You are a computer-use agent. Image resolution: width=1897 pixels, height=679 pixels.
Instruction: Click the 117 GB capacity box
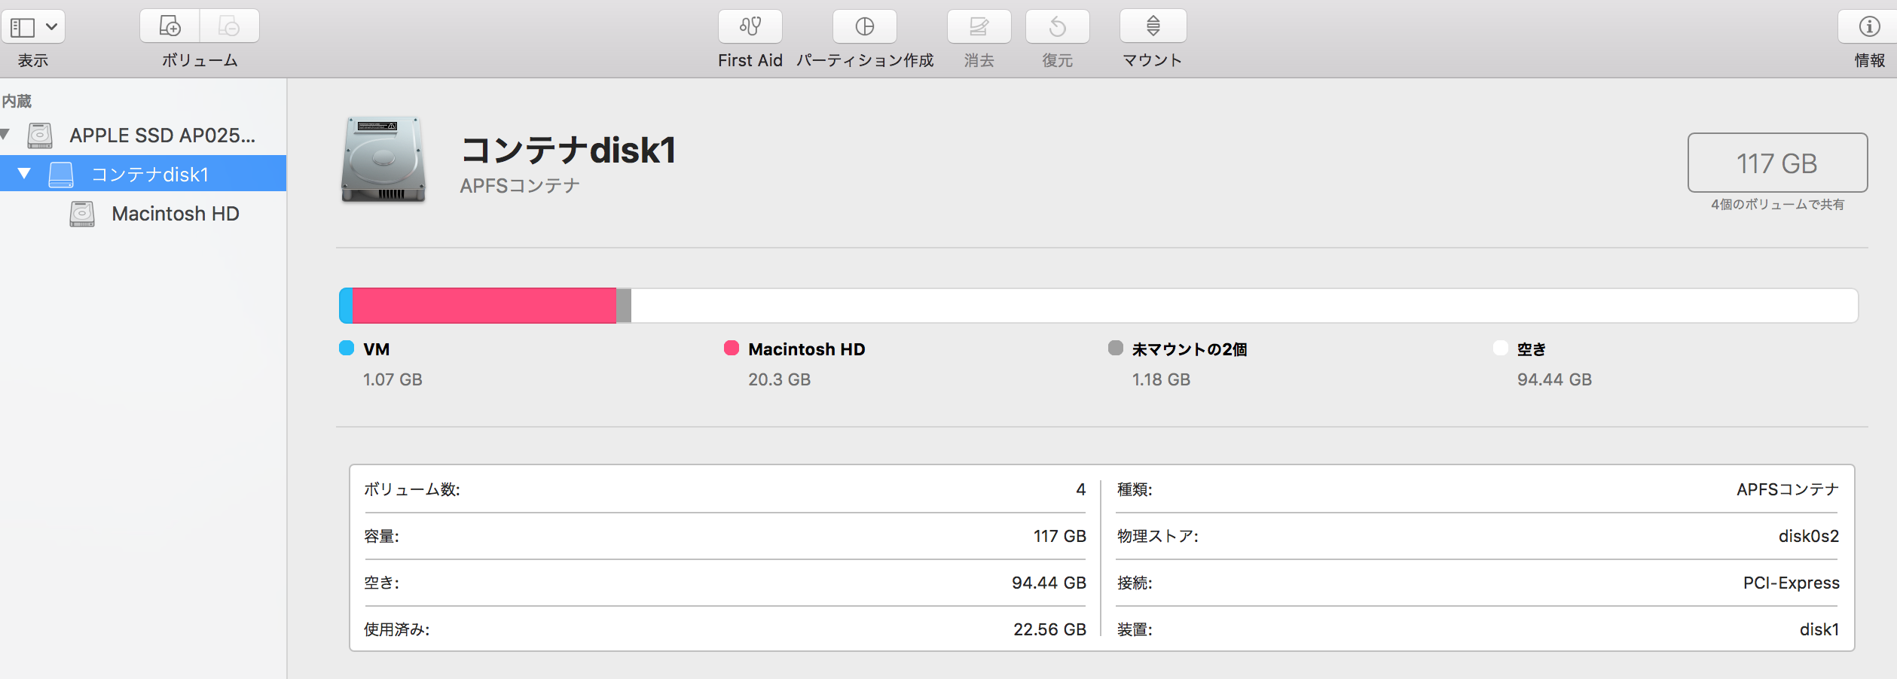[1776, 163]
